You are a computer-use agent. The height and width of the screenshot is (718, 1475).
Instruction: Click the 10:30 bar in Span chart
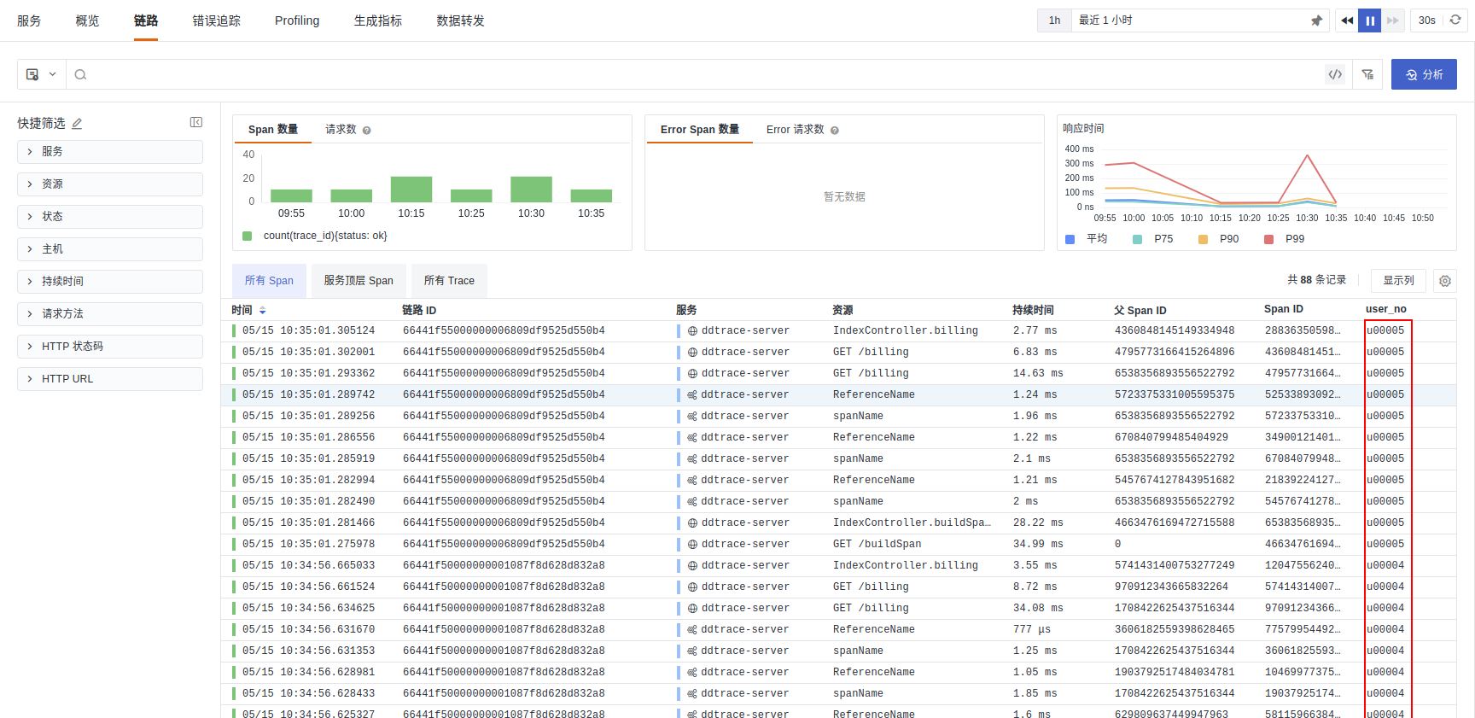coord(531,190)
